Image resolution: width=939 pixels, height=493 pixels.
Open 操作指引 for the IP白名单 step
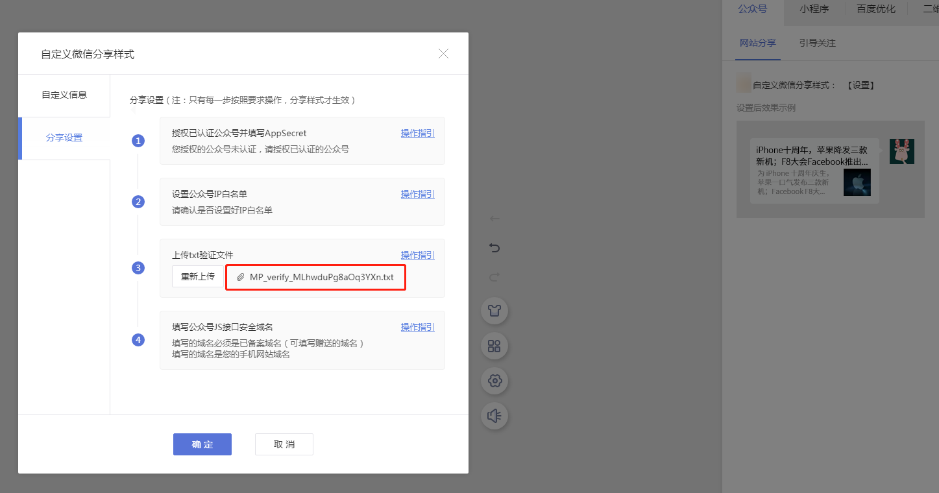(417, 194)
